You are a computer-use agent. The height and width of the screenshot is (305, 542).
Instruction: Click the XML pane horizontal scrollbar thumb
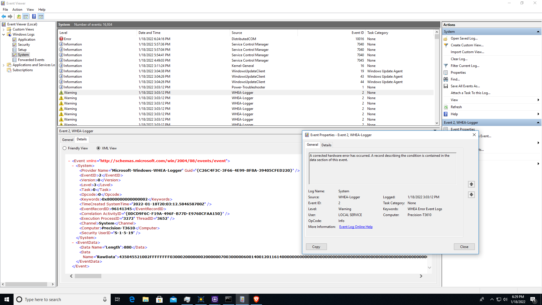tap(88, 276)
